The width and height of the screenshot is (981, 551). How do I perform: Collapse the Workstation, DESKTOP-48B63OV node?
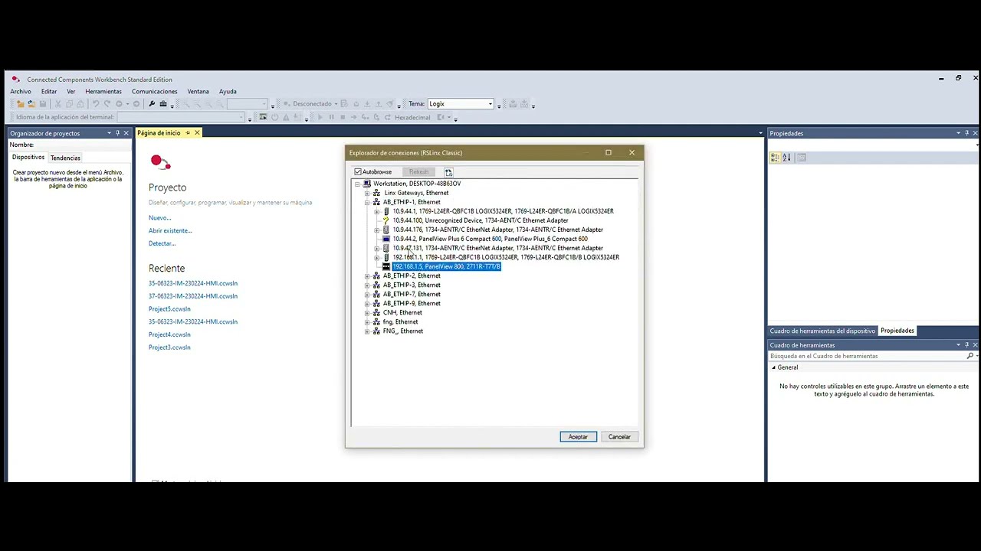[x=357, y=184]
